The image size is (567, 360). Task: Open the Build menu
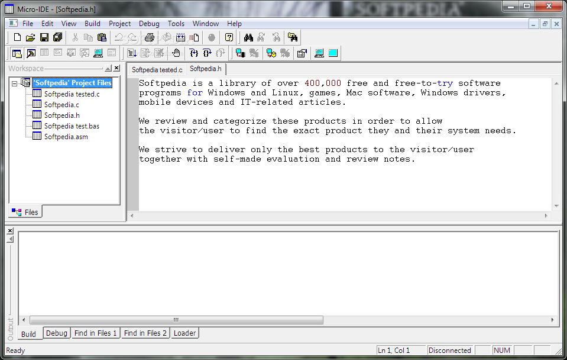pyautogui.click(x=92, y=24)
